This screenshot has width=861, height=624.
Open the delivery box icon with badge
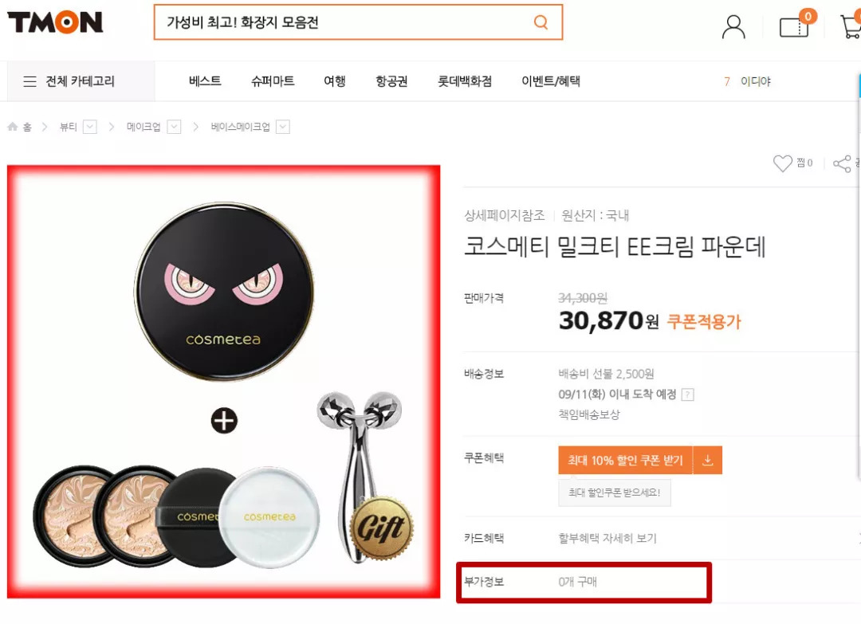tap(793, 26)
